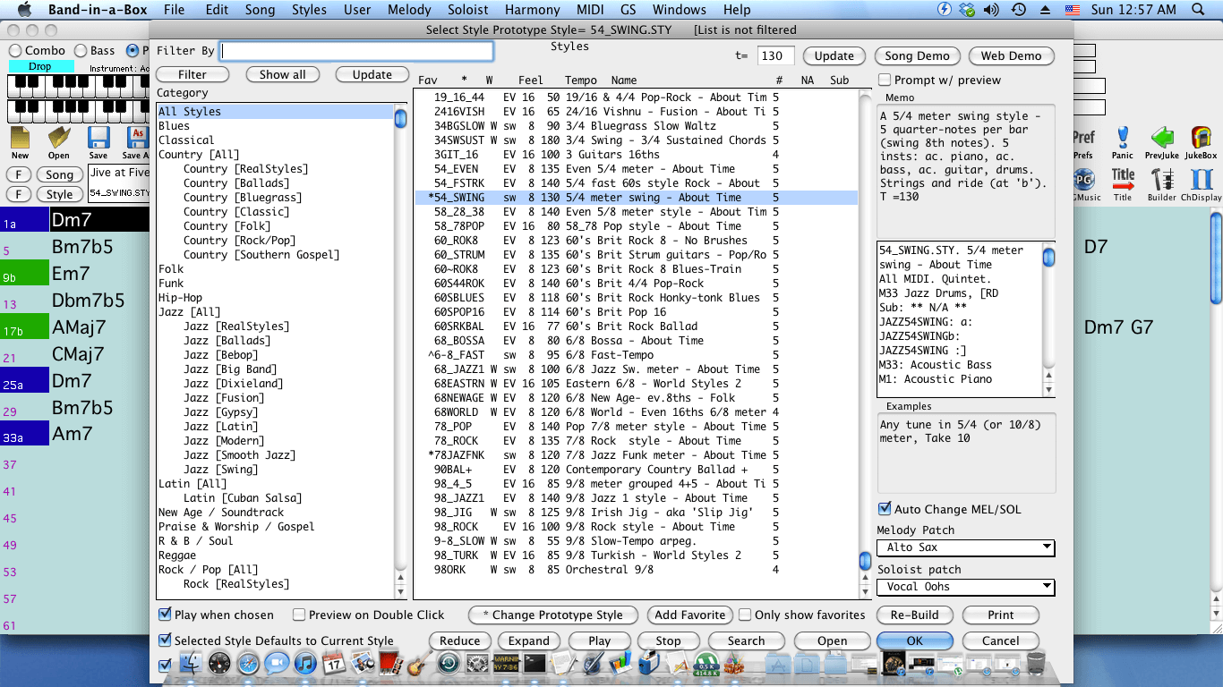Select Latin [Cuban Salsa] subcategory

point(242,498)
